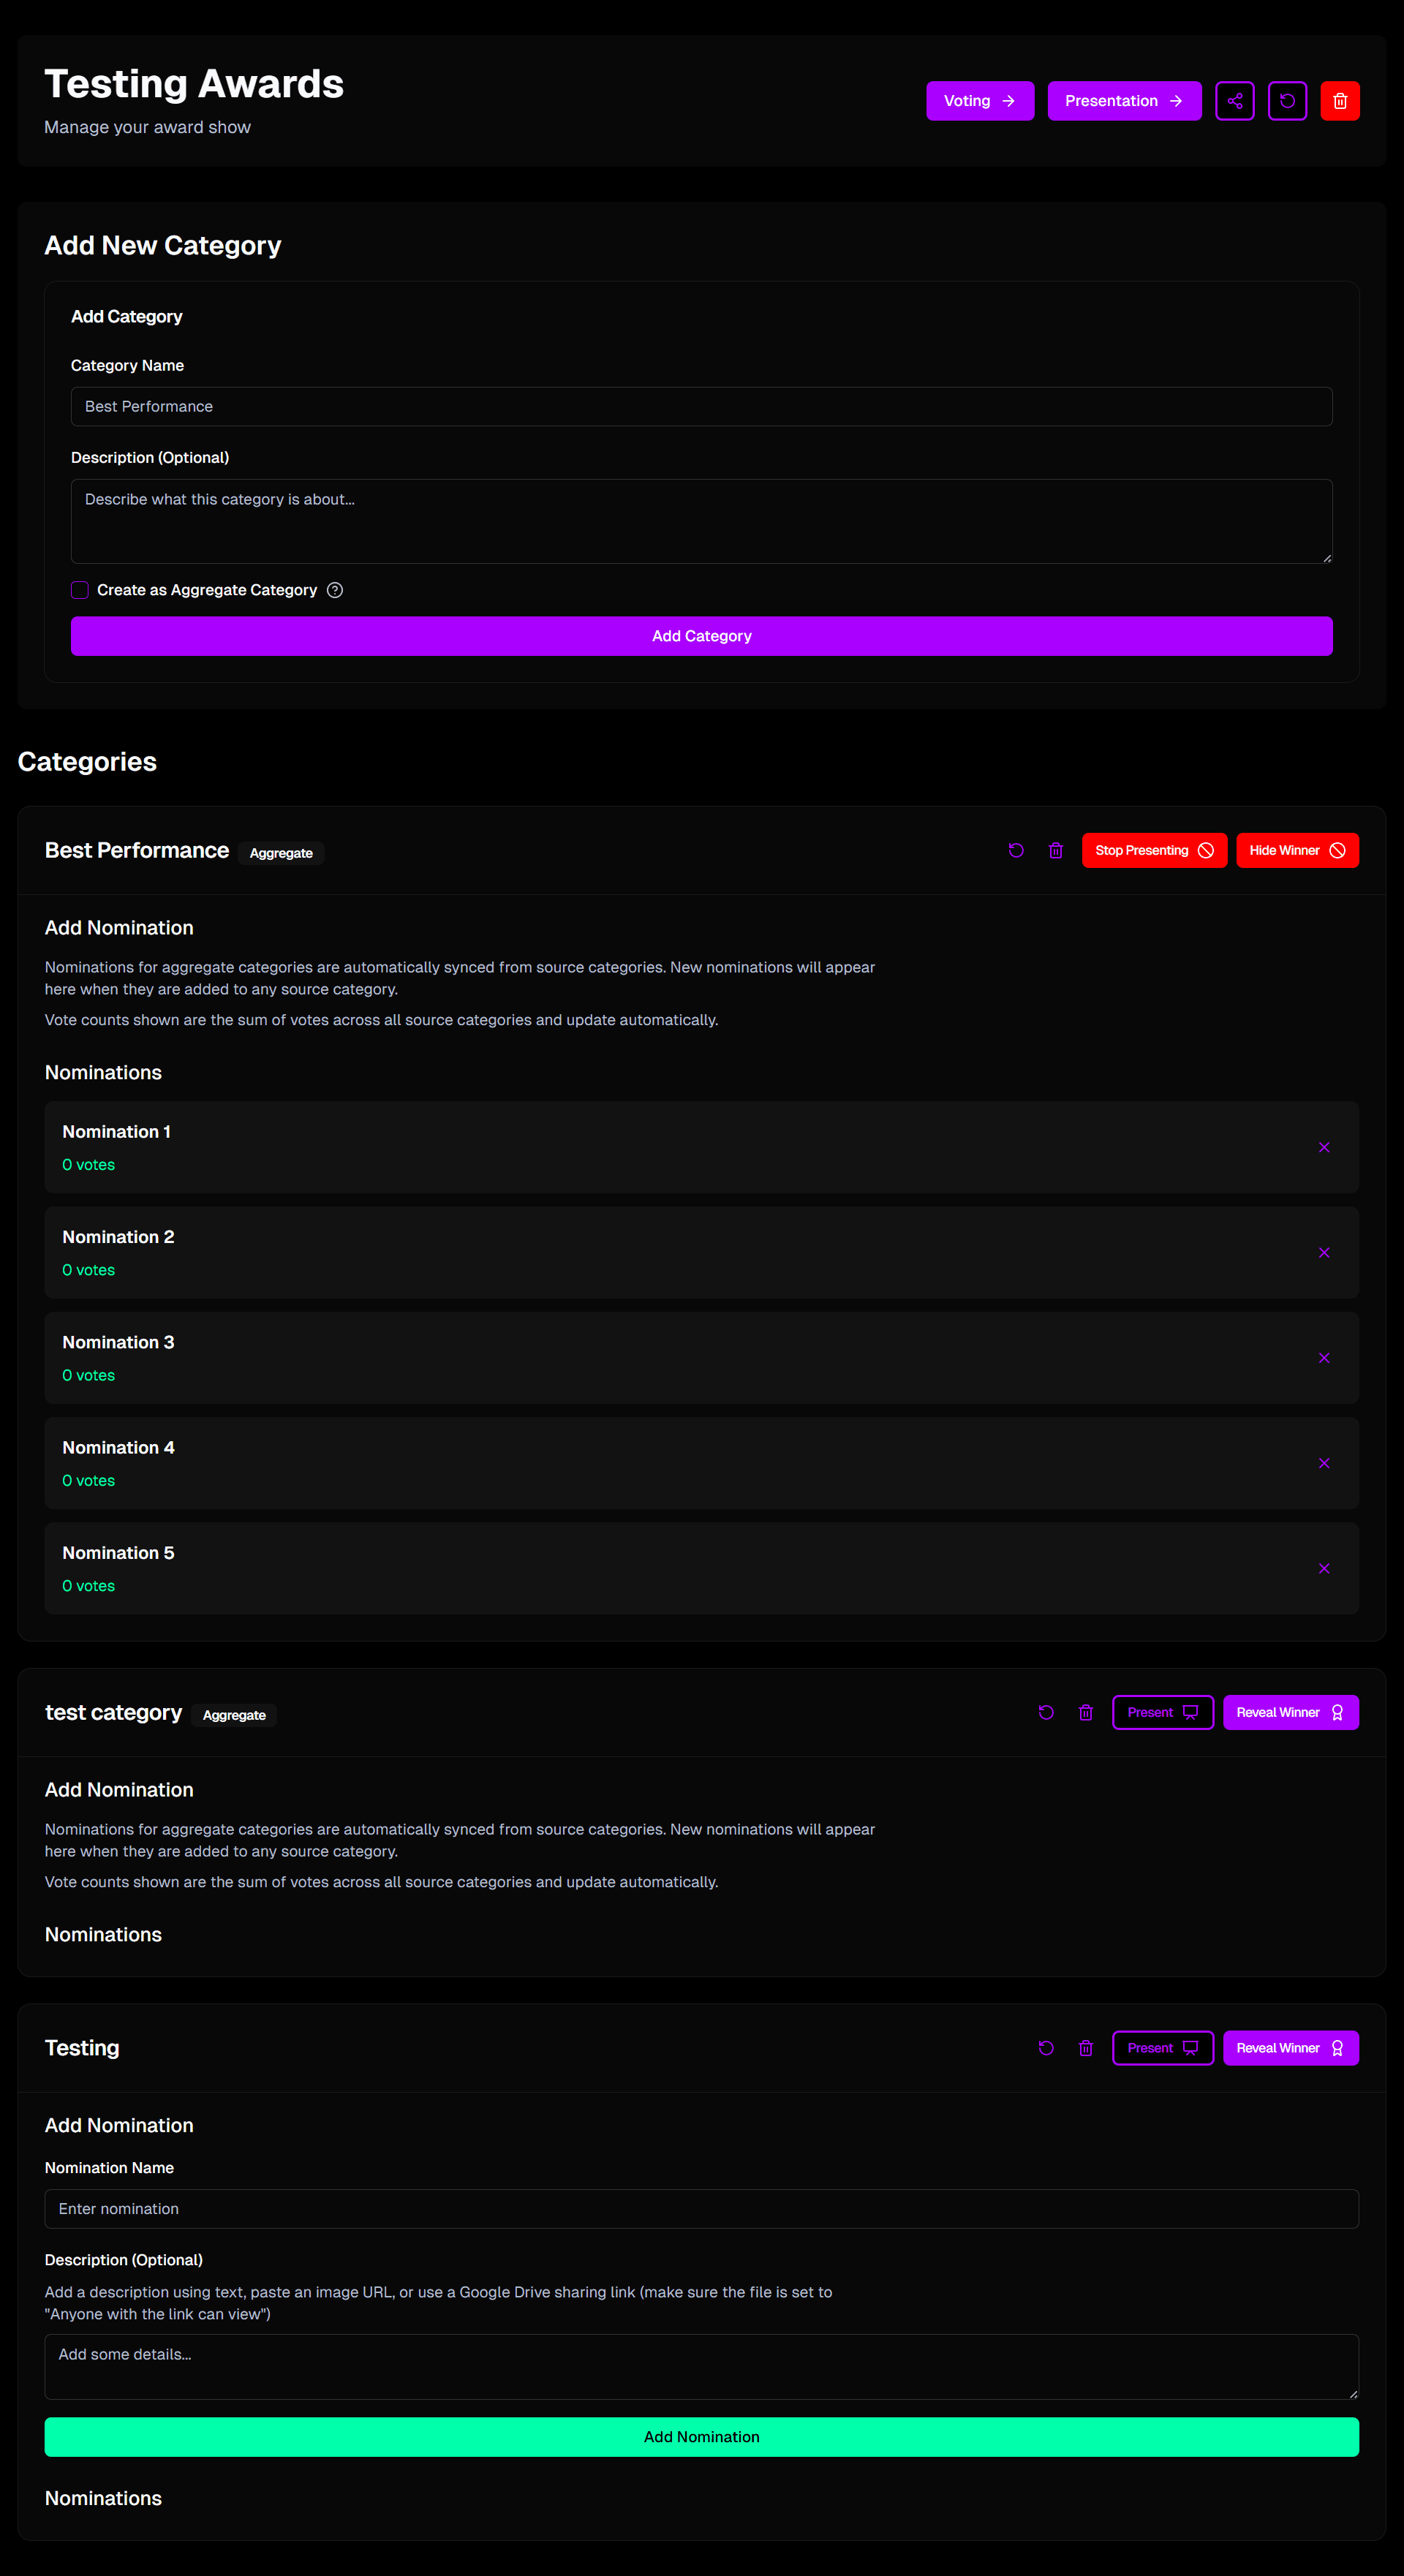Click '0 votes' under Nomination 4
1404x2576 pixels.
point(88,1481)
